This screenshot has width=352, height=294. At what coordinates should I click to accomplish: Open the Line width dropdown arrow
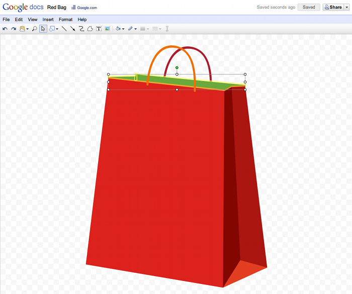148,29
